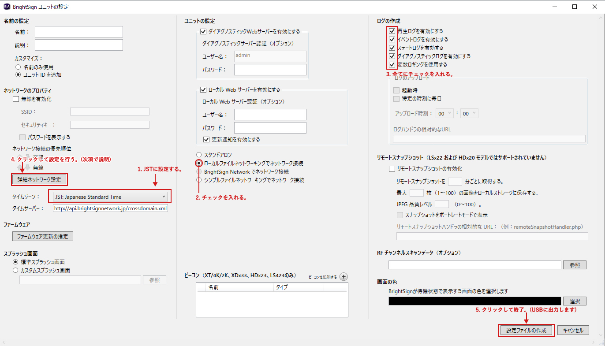Image resolution: width=605 pixels, height=346 pixels.
Task: Click the down arrow beside 無線
Action: 27,168
